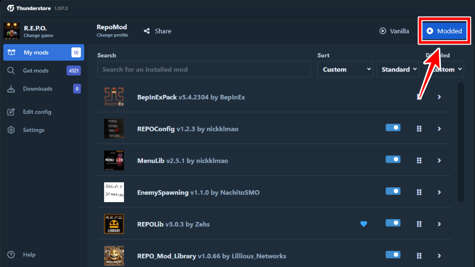Launch the game with Modded button
Viewport: 475px width, 267px height.
pyautogui.click(x=444, y=31)
